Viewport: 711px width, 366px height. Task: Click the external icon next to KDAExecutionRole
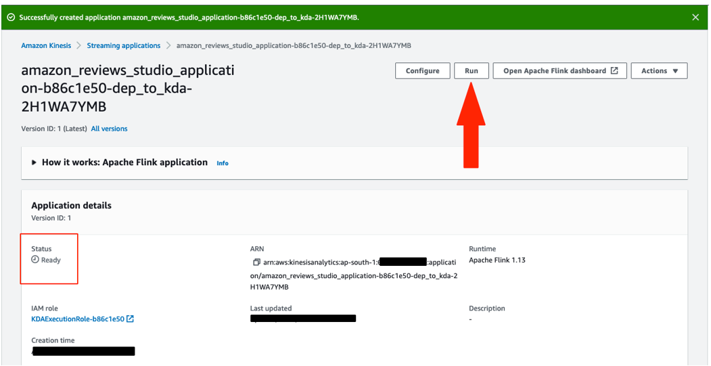pyautogui.click(x=130, y=319)
